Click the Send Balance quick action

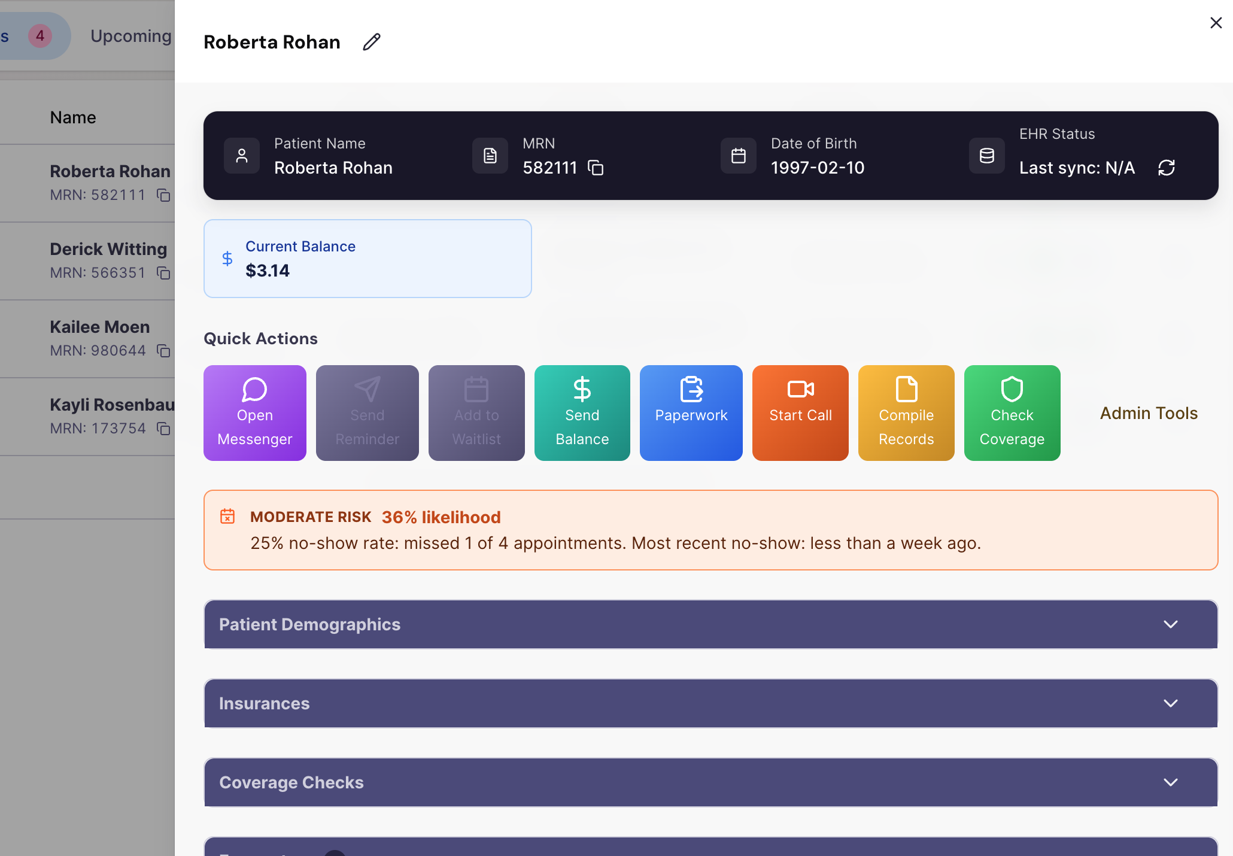582,413
